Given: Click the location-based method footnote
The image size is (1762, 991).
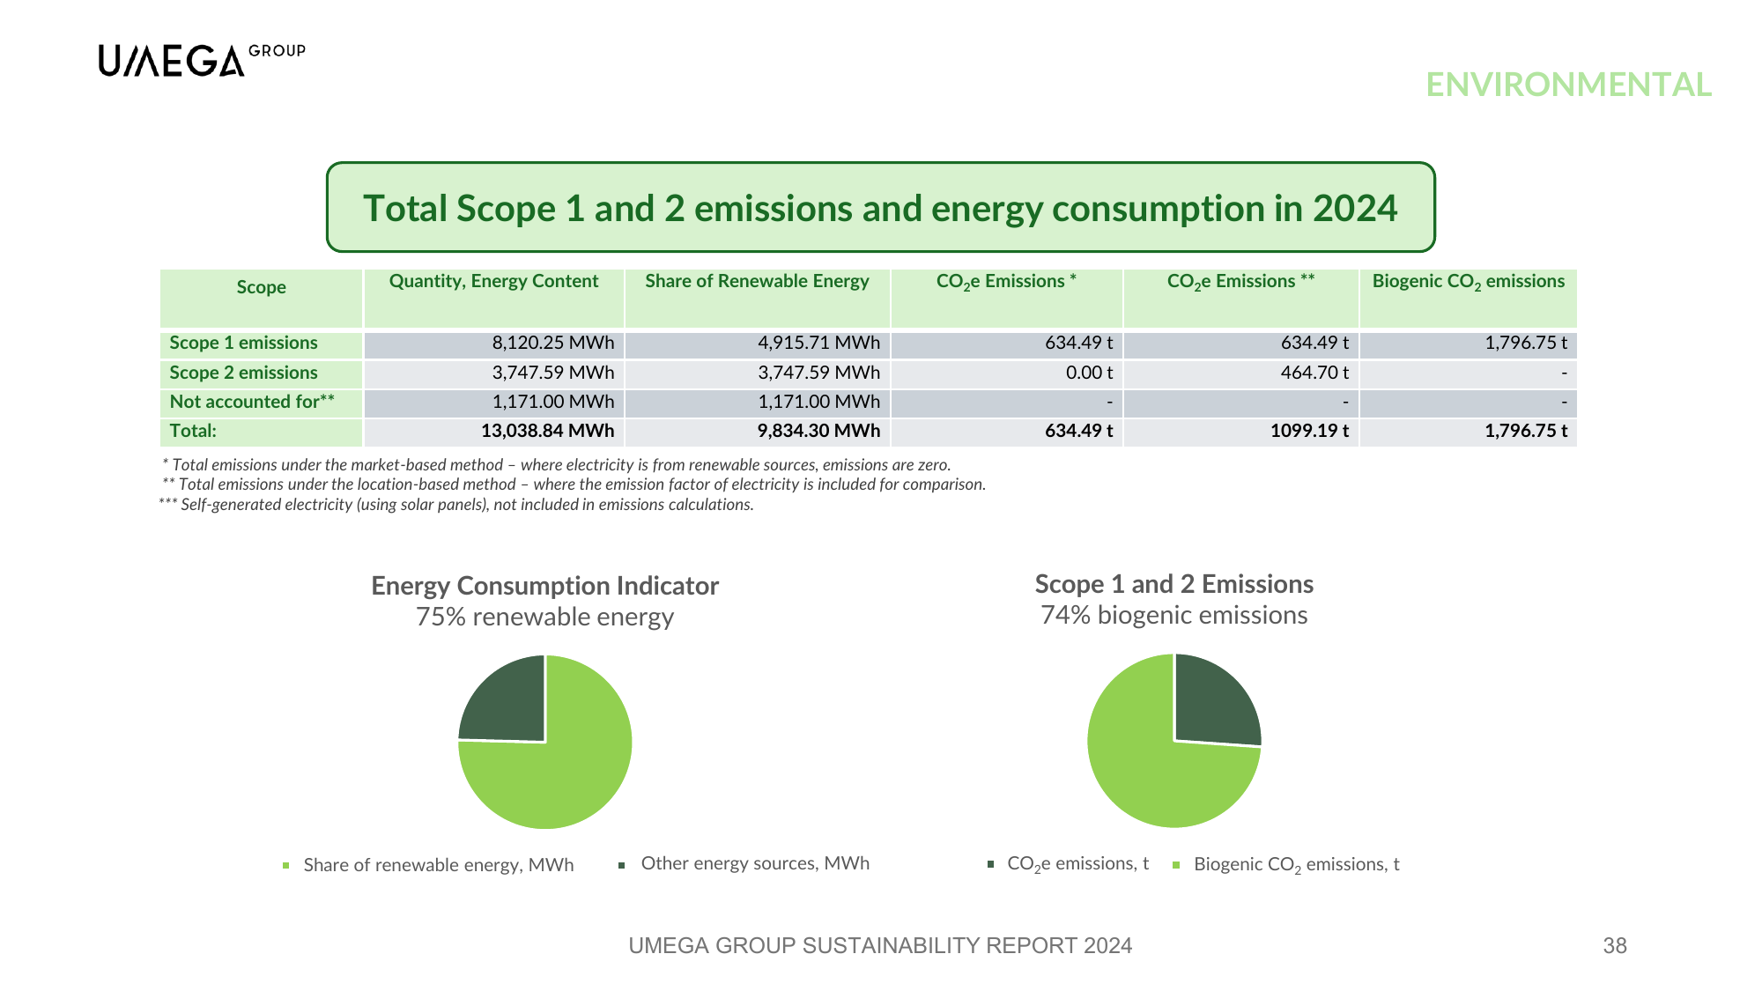Looking at the screenshot, I should pos(574,484).
